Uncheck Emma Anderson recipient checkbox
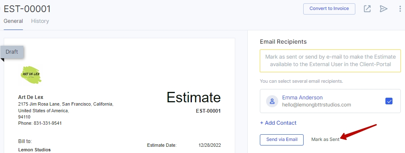Screen dimensions: 405x153 (x=389, y=101)
